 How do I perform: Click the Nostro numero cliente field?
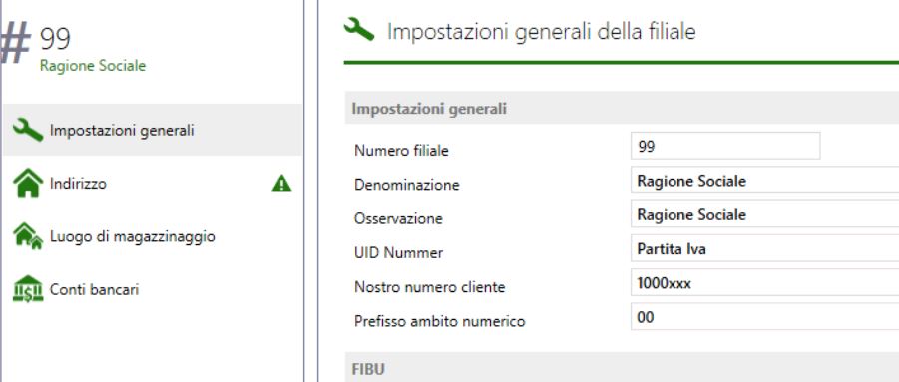click(765, 283)
